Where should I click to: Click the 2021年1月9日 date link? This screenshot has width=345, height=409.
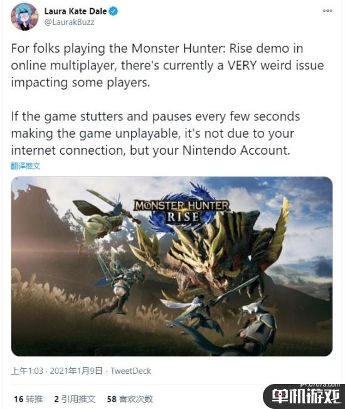pyautogui.click(x=76, y=371)
